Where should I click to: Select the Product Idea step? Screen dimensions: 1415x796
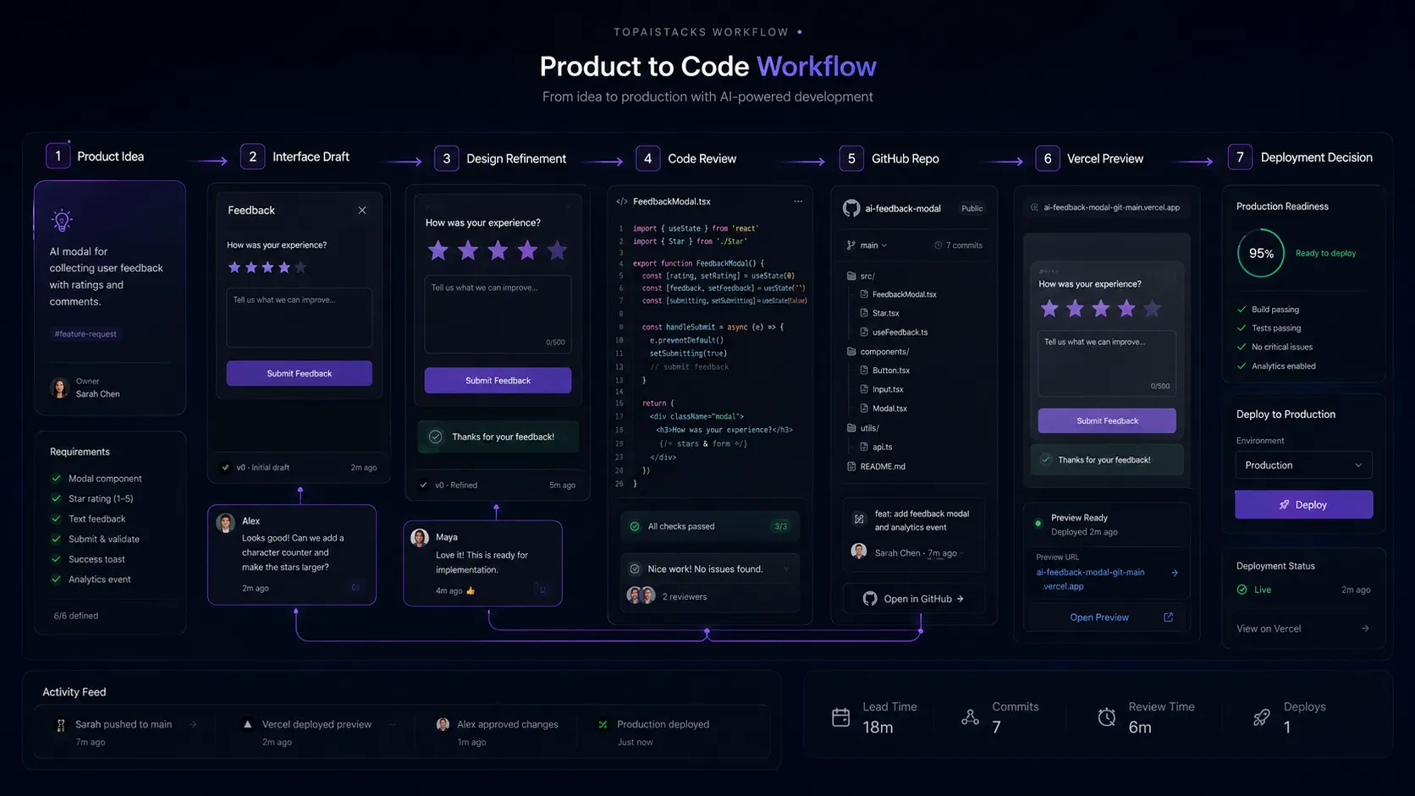(x=96, y=156)
